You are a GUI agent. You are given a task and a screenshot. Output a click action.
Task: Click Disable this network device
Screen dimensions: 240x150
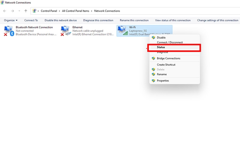61,20
